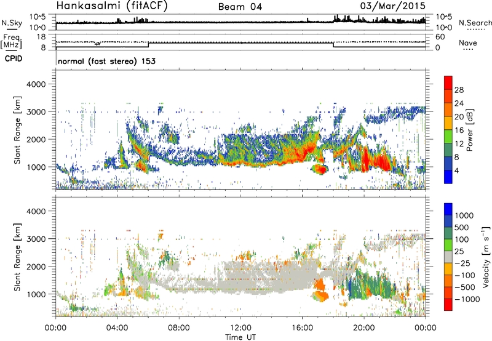Click the Nave legend label
The image size is (492, 341).
click(x=468, y=42)
